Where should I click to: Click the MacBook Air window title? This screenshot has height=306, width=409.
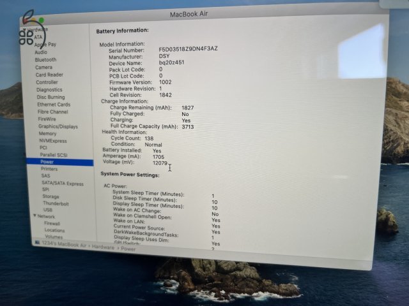click(189, 14)
